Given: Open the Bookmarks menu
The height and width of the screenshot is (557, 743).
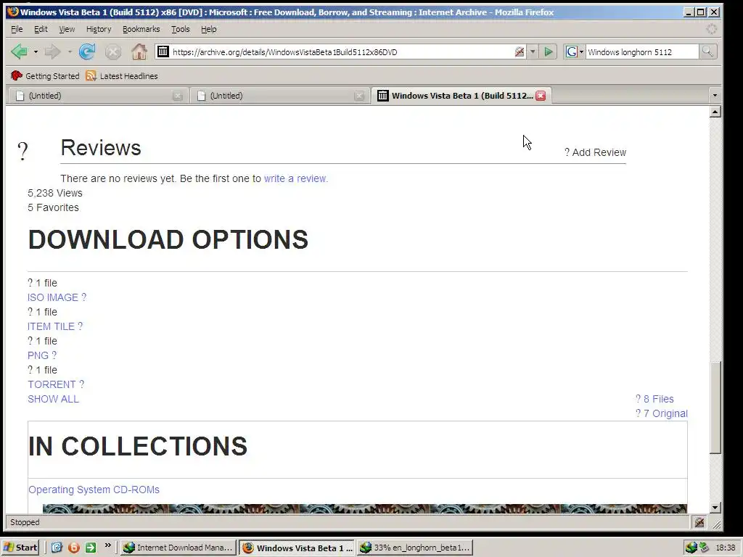Looking at the screenshot, I should [141, 29].
